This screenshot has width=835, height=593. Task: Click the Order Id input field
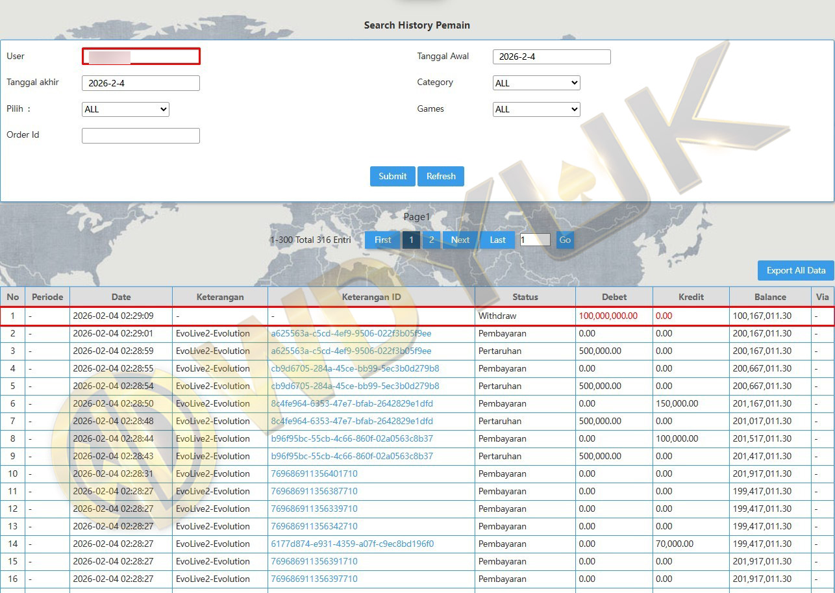pos(141,135)
